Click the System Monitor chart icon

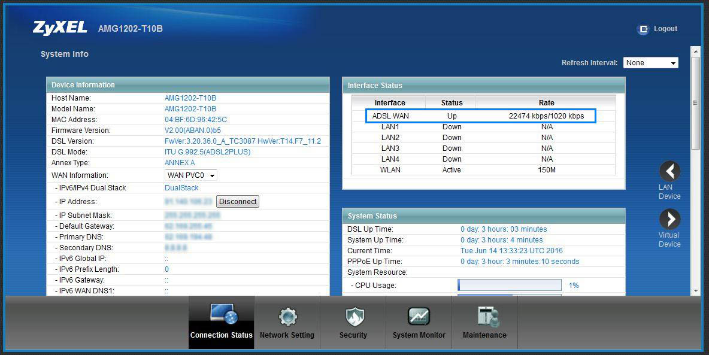[x=419, y=317]
